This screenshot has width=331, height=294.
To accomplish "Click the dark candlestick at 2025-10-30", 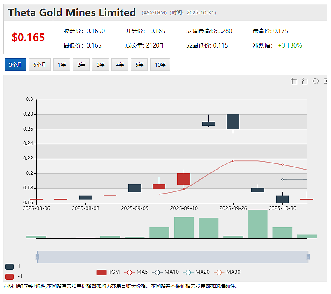I will click(282, 199).
